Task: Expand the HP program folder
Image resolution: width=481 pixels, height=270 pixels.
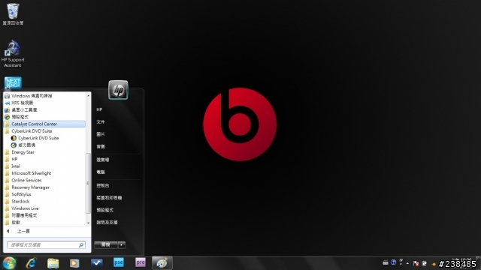Action: (x=44, y=159)
